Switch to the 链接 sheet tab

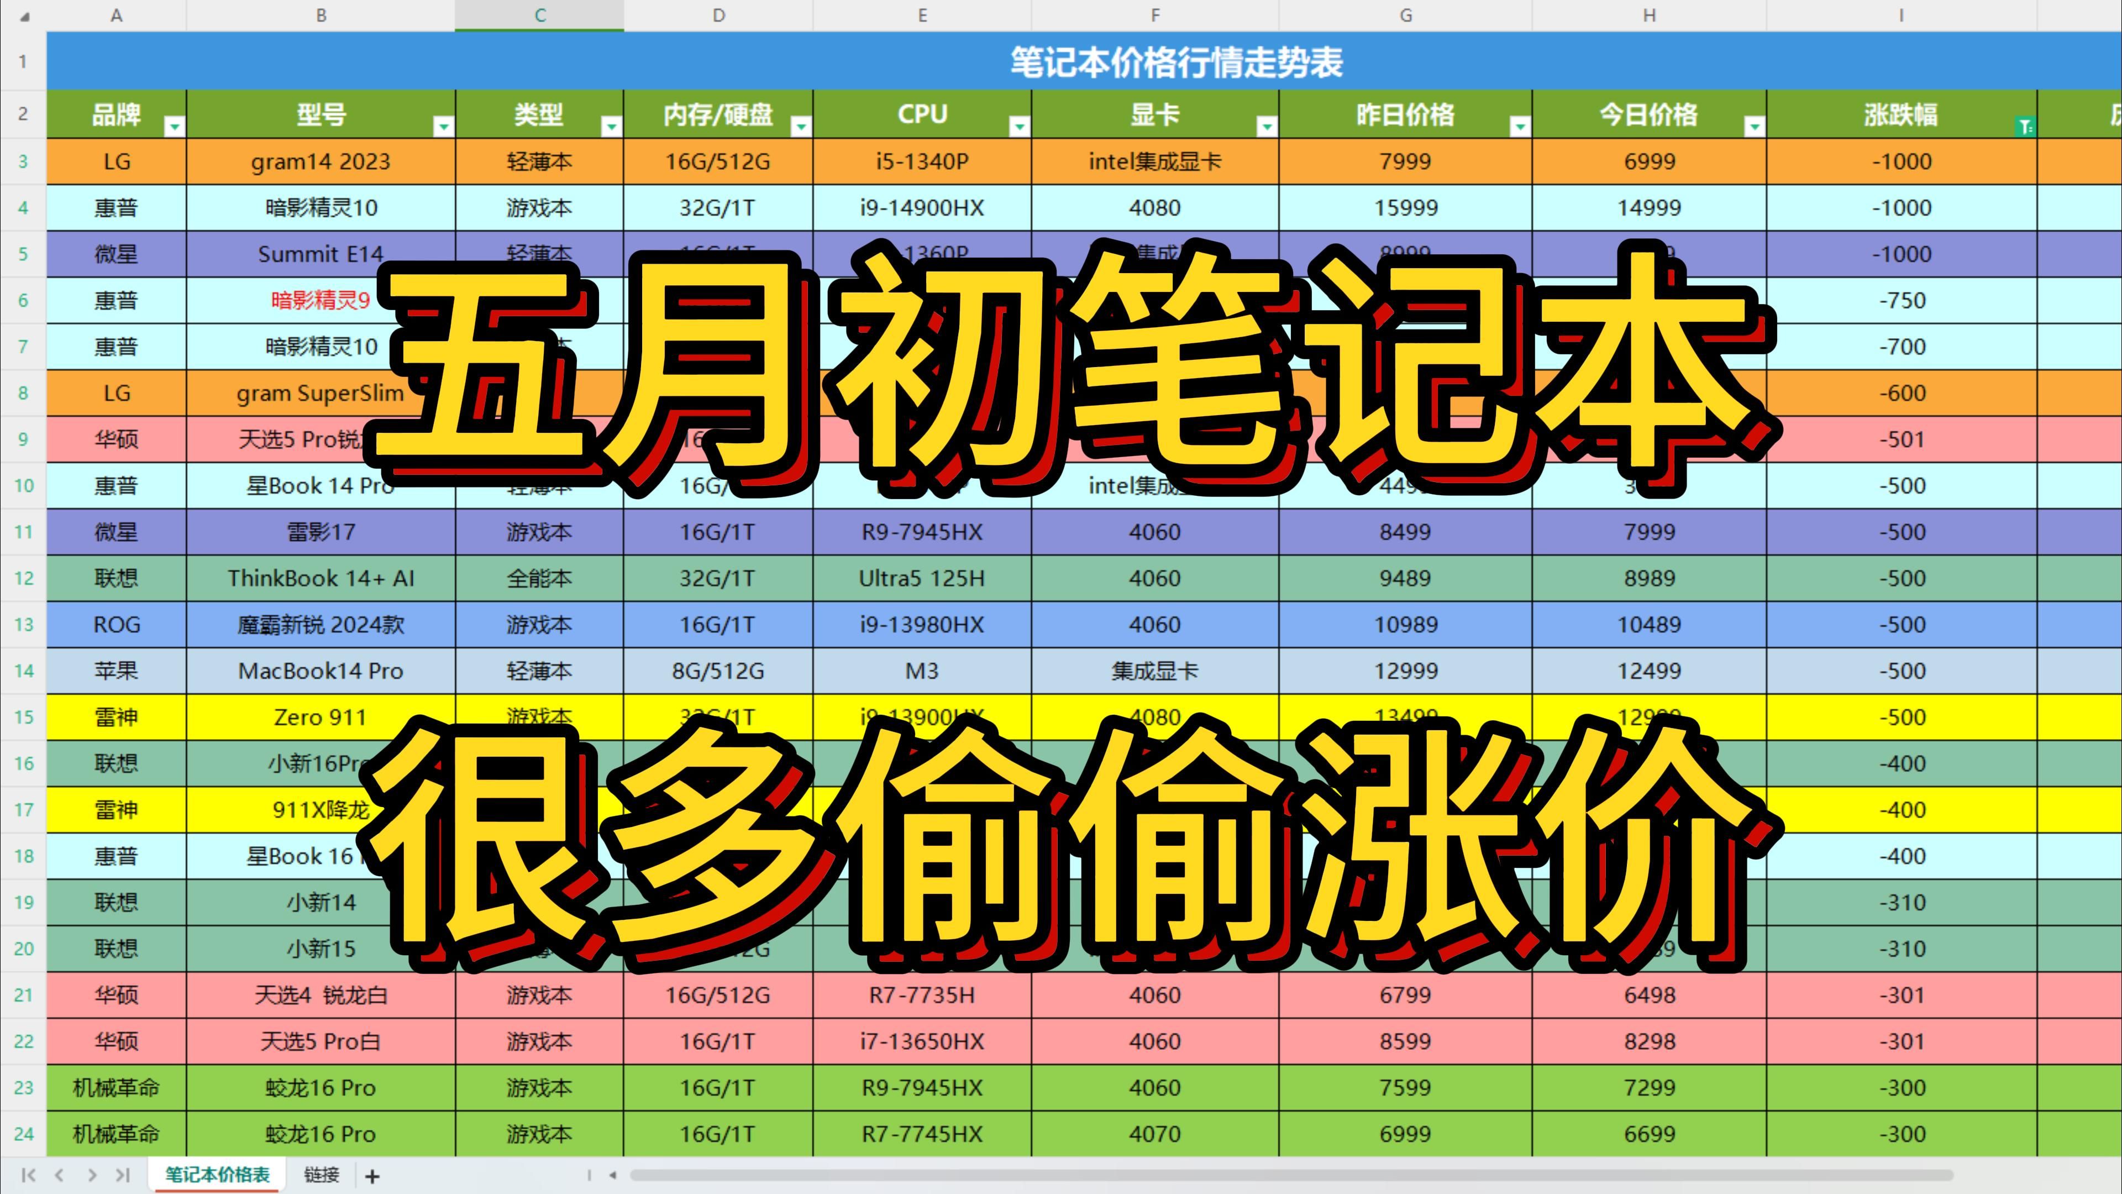[x=321, y=1175]
